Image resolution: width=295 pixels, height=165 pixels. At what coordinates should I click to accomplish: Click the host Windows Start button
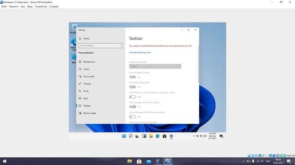coord(5,161)
